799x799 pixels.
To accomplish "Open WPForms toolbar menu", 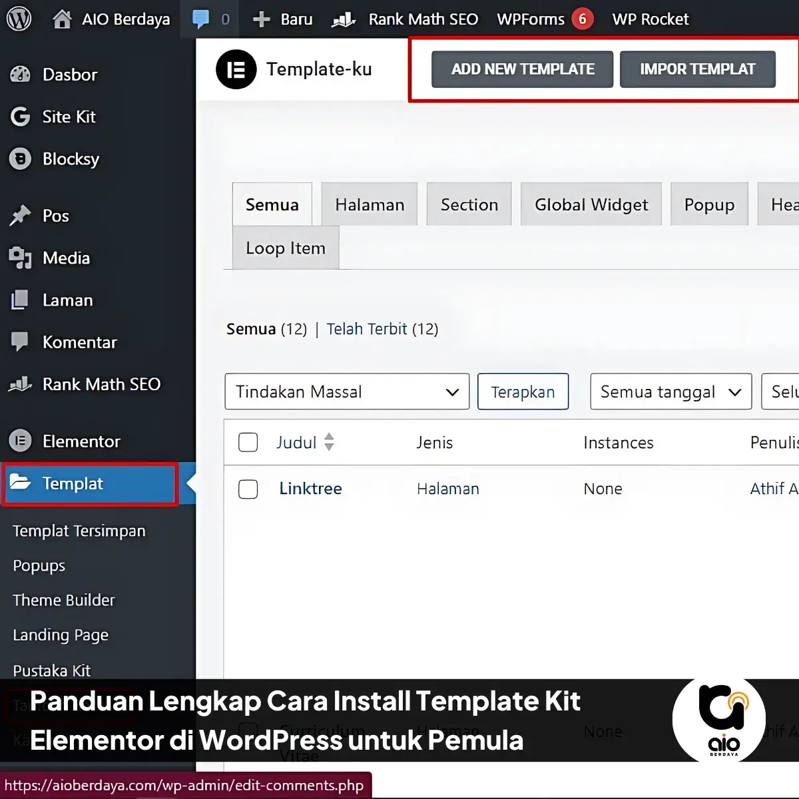I will 531,19.
